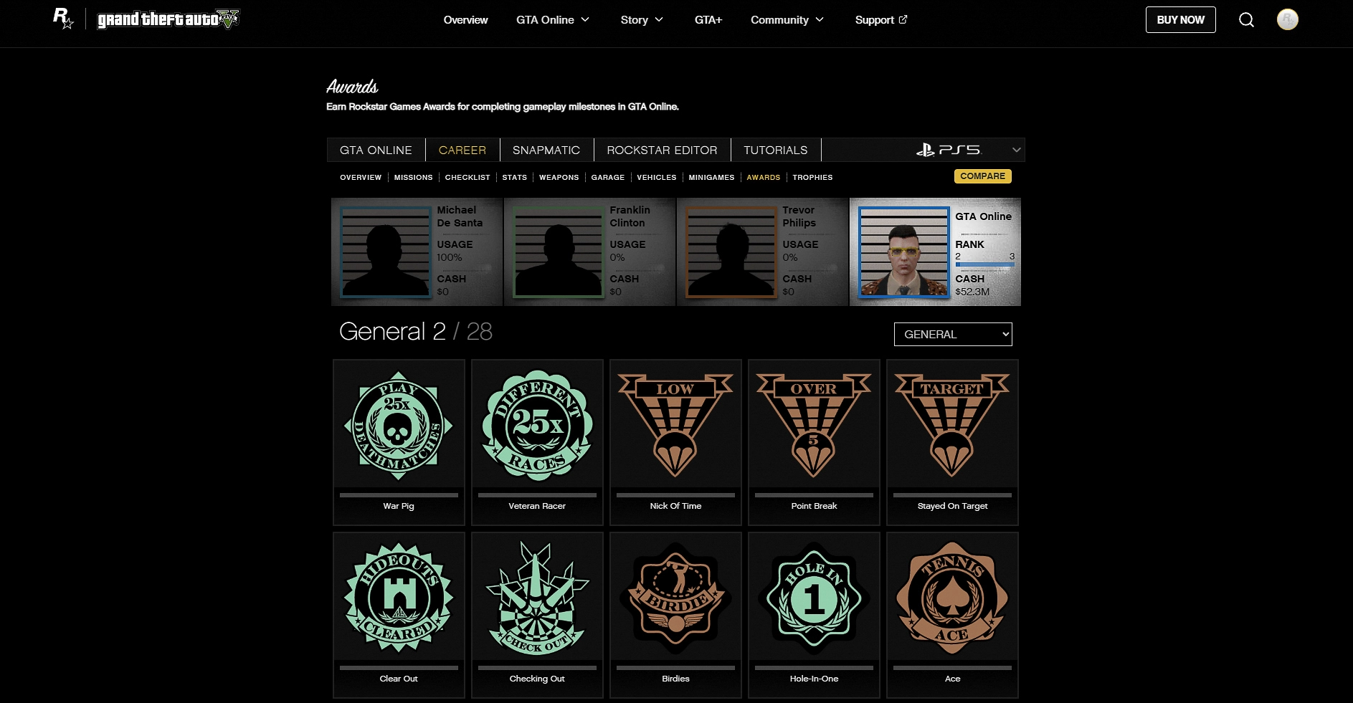Select the Nick Of Time award badge
1353x703 pixels.
point(675,426)
